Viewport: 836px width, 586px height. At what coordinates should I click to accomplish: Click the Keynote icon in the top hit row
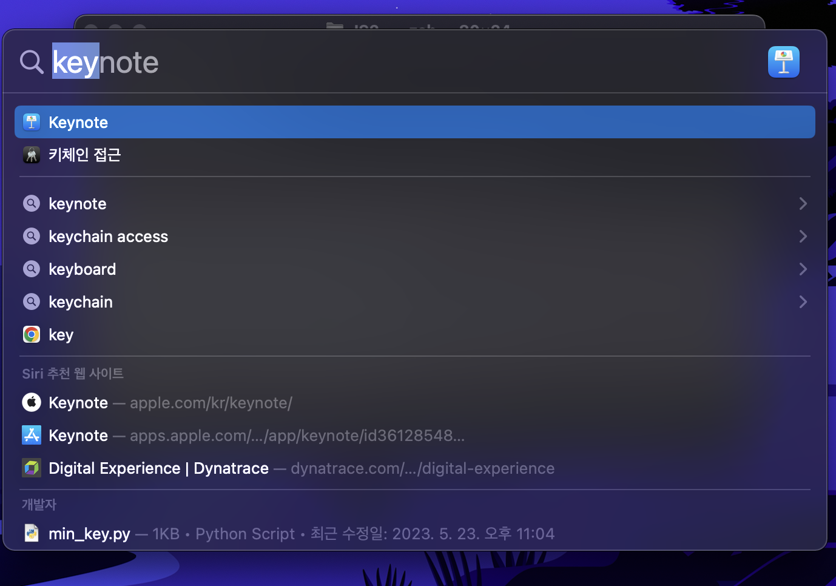coord(32,122)
